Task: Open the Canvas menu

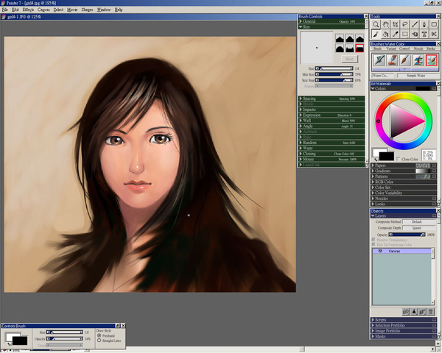Action: tap(43, 10)
